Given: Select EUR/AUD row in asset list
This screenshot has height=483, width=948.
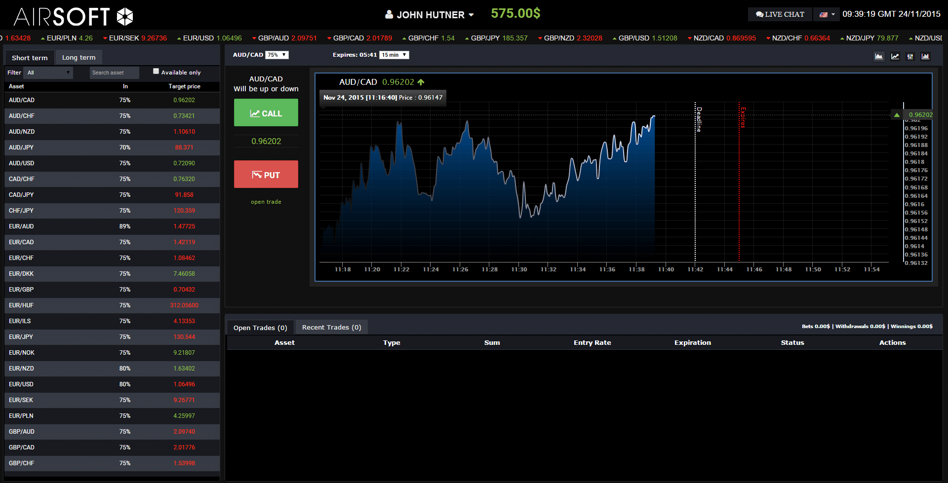Looking at the screenshot, I should pyautogui.click(x=112, y=226).
